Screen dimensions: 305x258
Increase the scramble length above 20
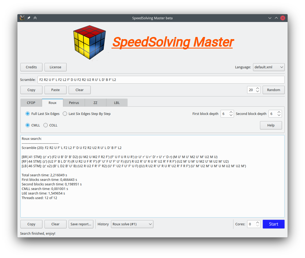point(258,88)
